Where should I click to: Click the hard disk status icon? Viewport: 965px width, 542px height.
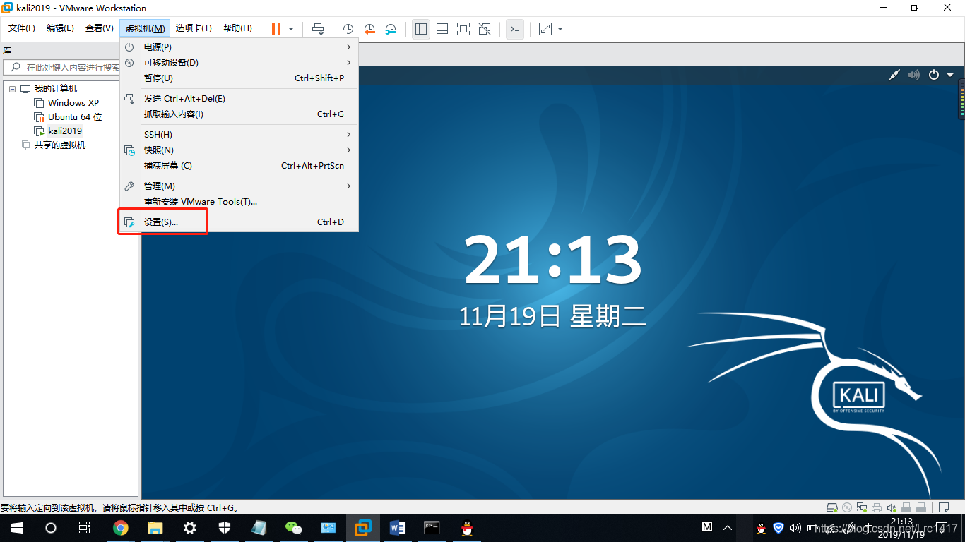pos(833,507)
